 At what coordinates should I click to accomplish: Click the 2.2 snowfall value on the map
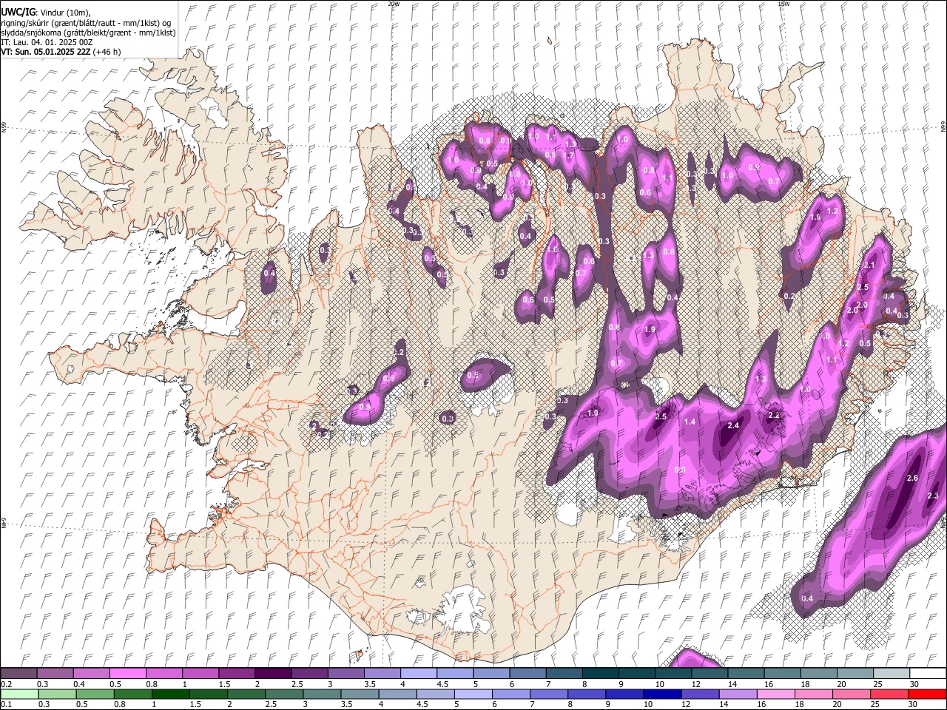[774, 416]
